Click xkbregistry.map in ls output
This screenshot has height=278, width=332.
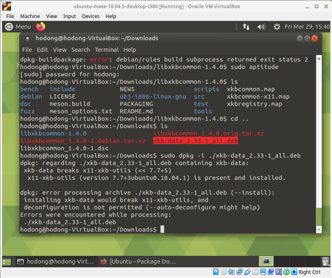254,104
